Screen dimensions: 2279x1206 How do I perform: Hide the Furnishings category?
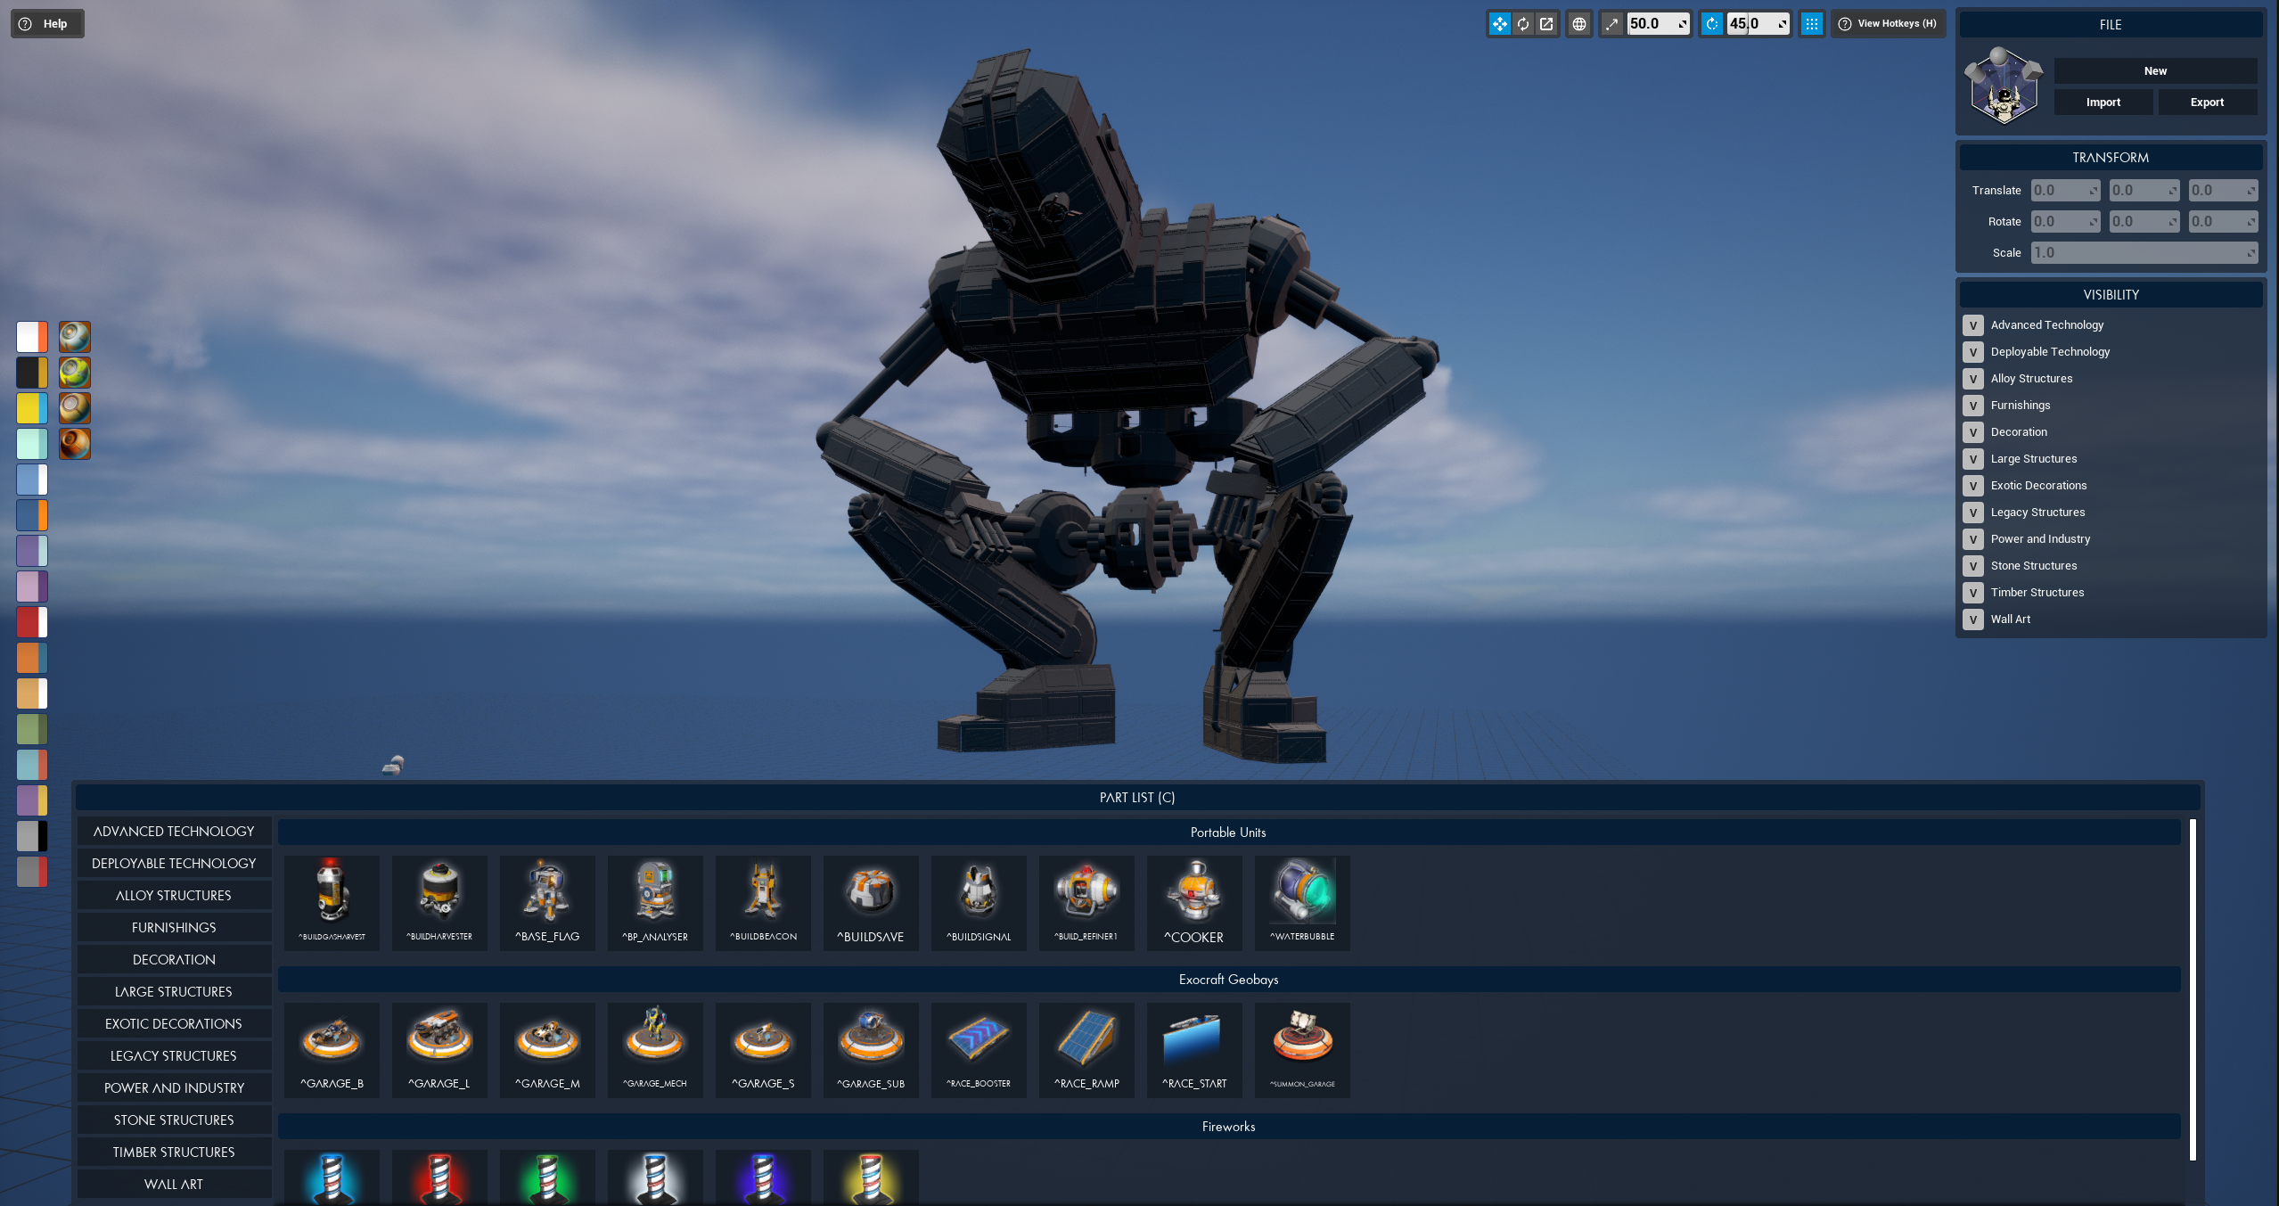1973,406
